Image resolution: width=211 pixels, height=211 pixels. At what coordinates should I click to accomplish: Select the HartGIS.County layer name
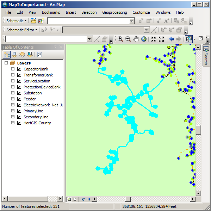[x=37, y=123]
